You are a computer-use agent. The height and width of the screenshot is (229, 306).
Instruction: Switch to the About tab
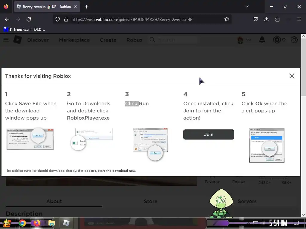[54, 201]
